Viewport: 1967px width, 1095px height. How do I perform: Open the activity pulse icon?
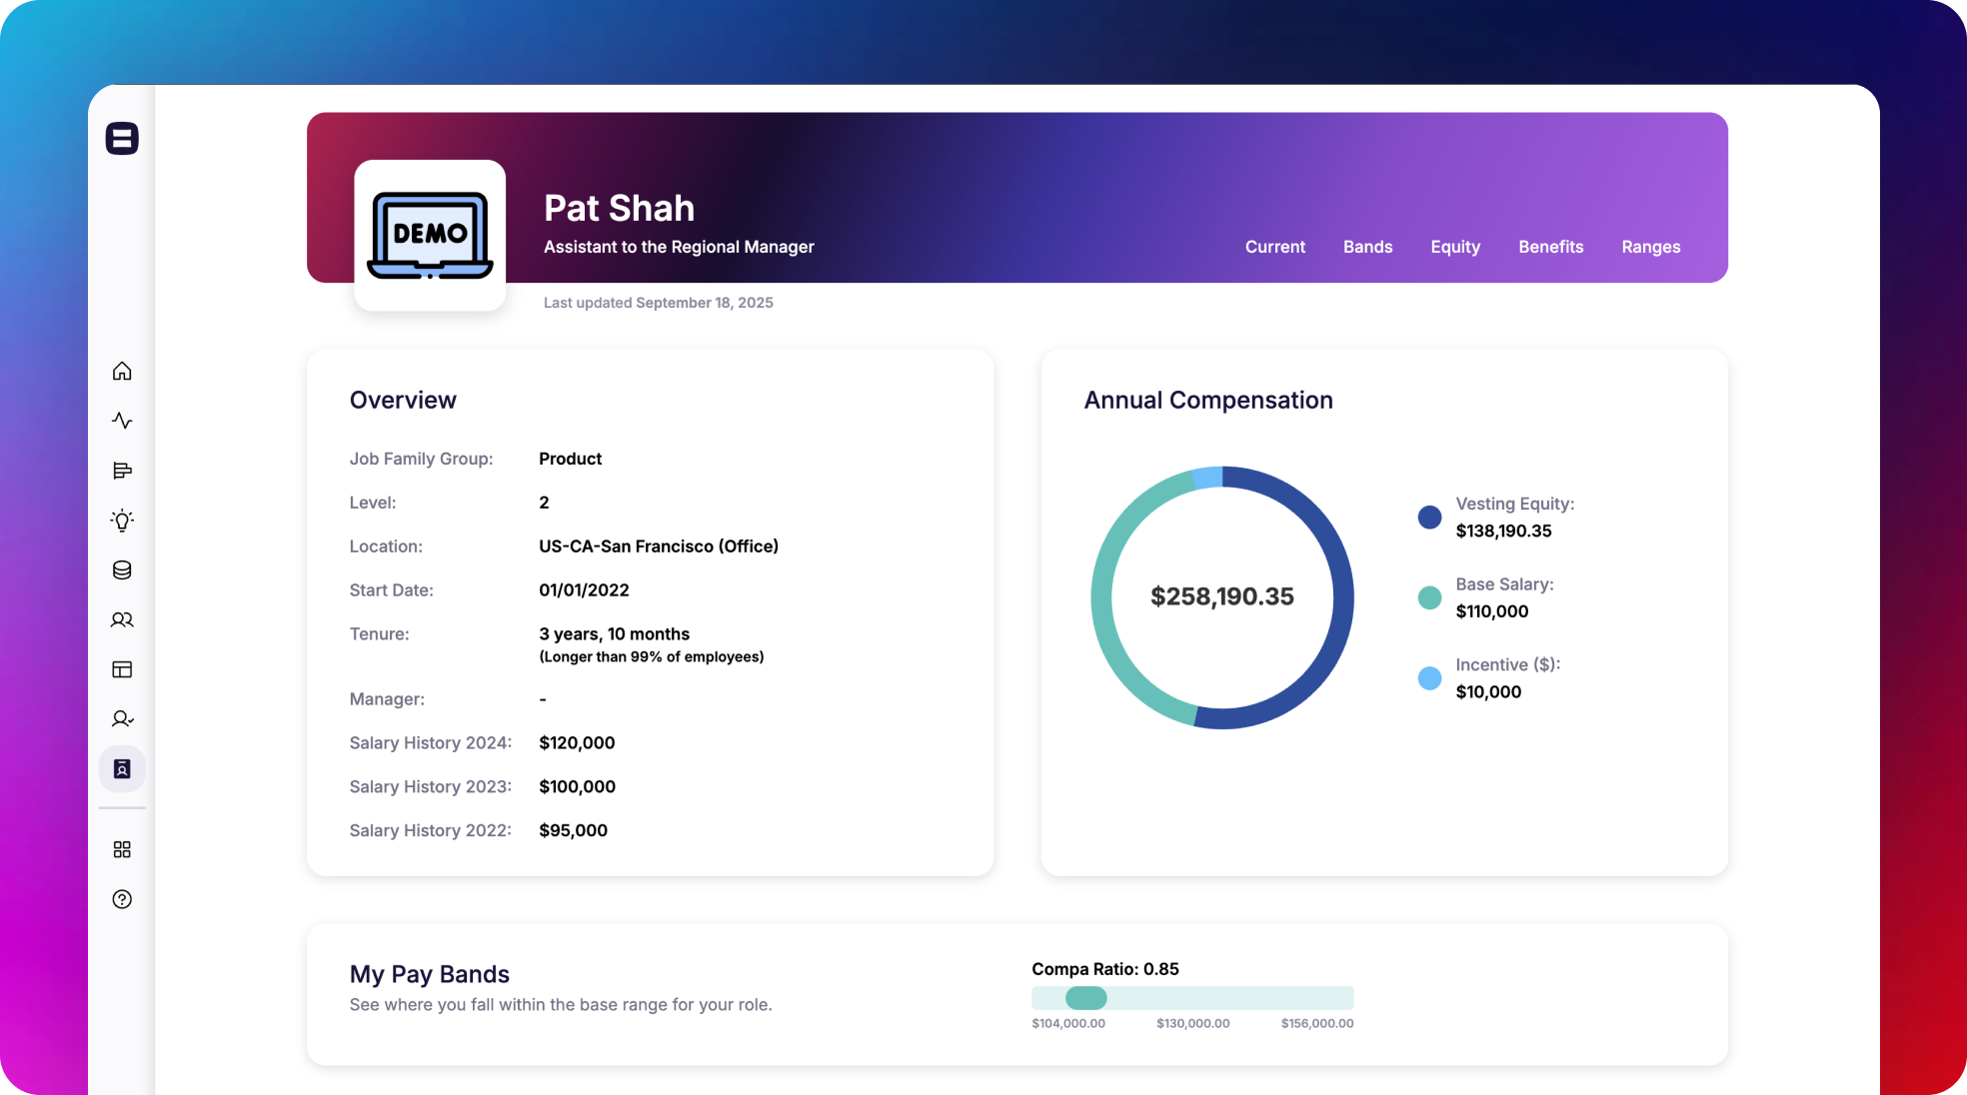point(122,421)
